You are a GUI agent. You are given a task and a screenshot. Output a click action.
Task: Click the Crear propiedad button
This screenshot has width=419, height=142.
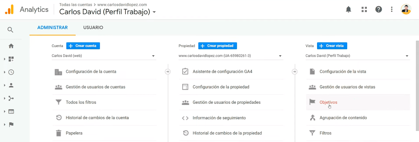coord(217,46)
